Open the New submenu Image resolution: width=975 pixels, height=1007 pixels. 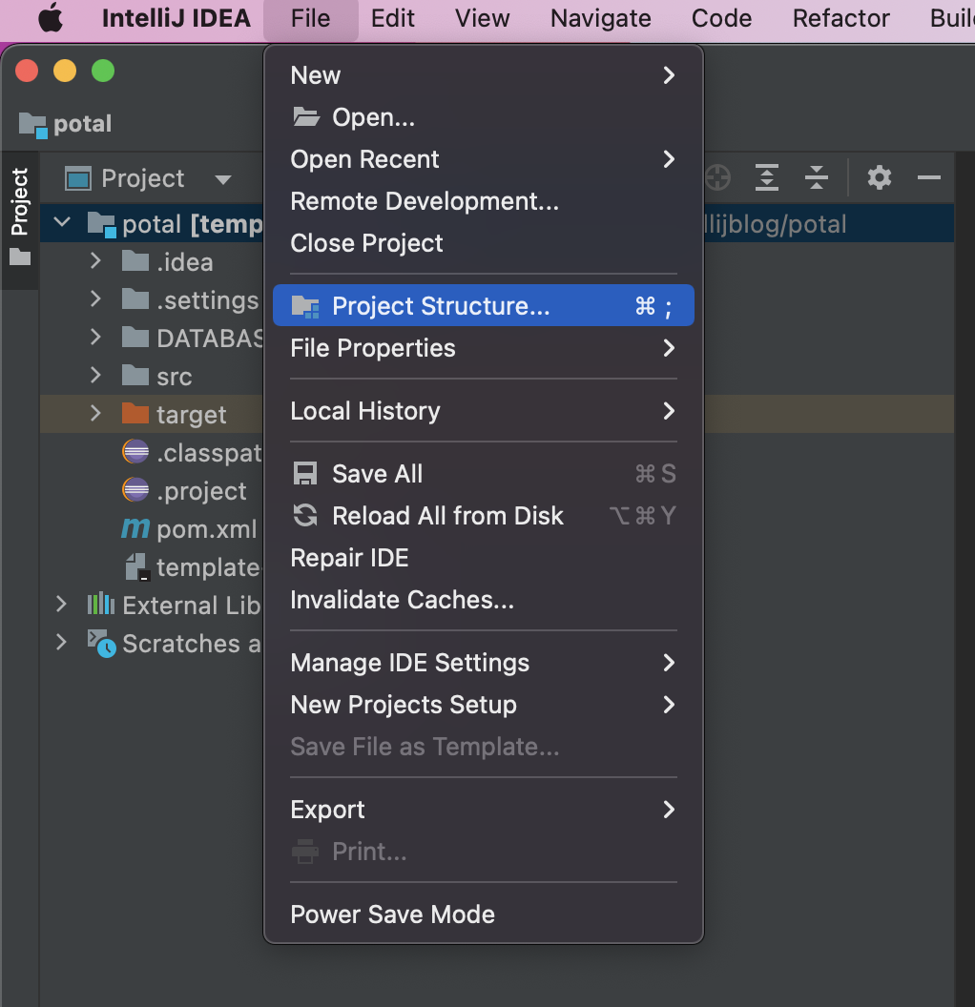[483, 75]
